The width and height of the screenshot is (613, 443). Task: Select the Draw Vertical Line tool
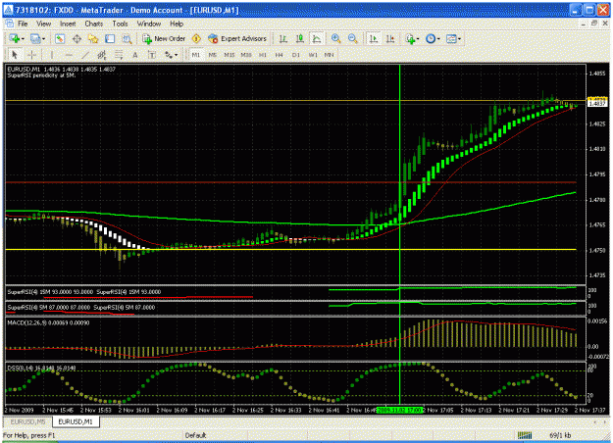click(51, 55)
